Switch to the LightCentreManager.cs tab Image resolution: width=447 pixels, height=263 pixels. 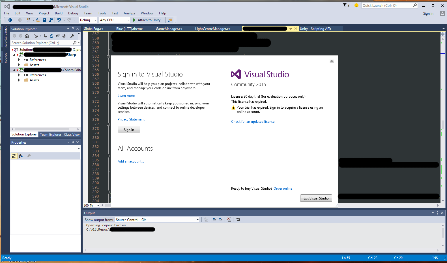[x=213, y=29]
